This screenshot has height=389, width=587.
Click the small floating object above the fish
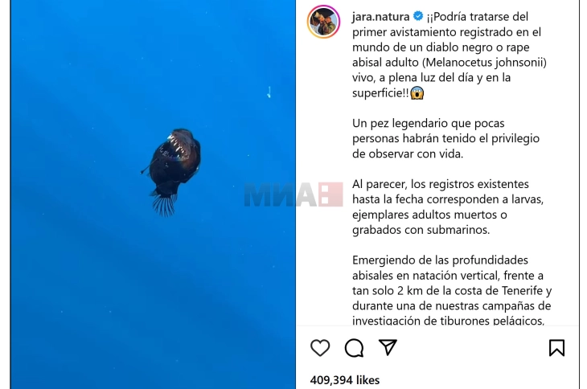269,92
